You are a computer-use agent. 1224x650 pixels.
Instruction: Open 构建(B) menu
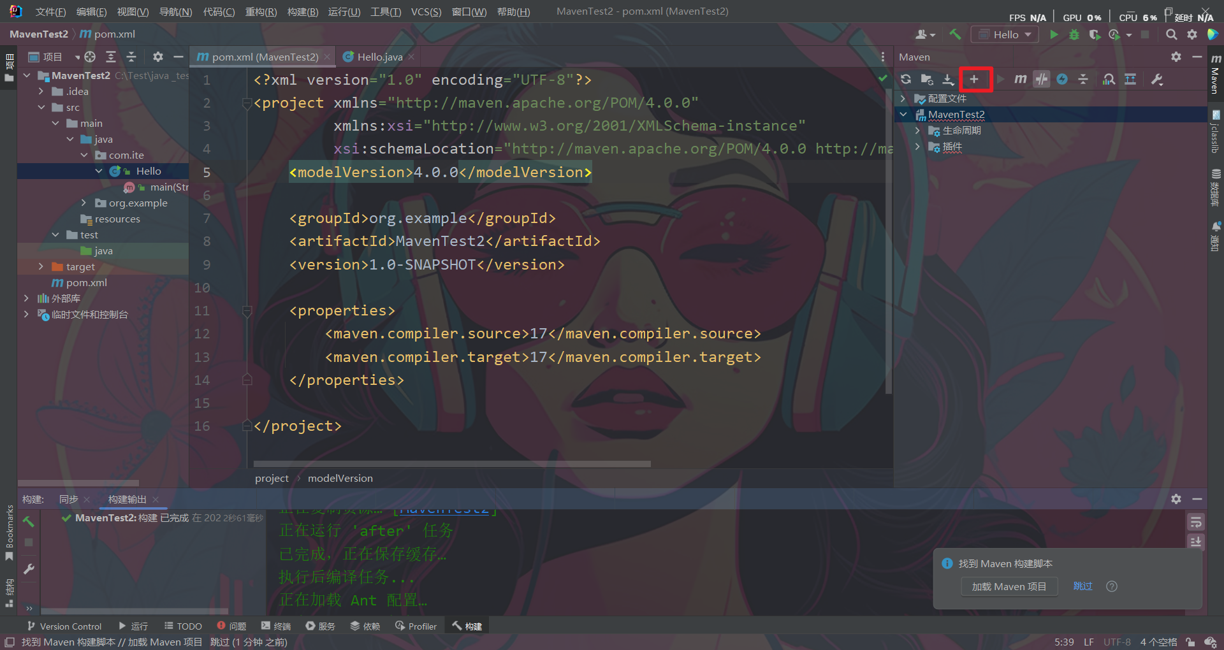303,11
